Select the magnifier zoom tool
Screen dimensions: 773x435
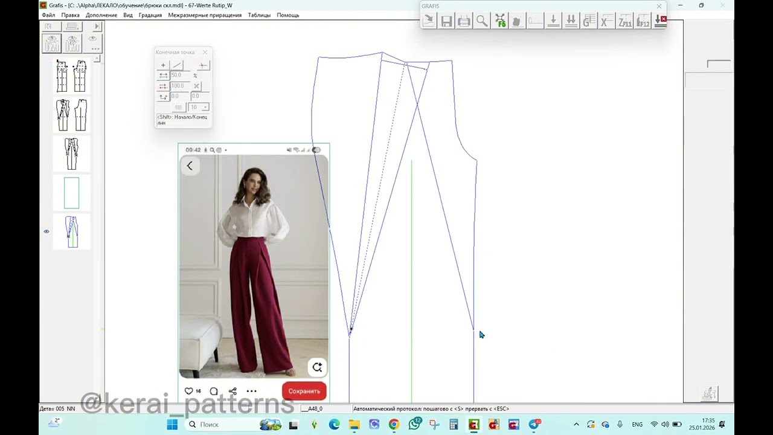[x=481, y=21]
